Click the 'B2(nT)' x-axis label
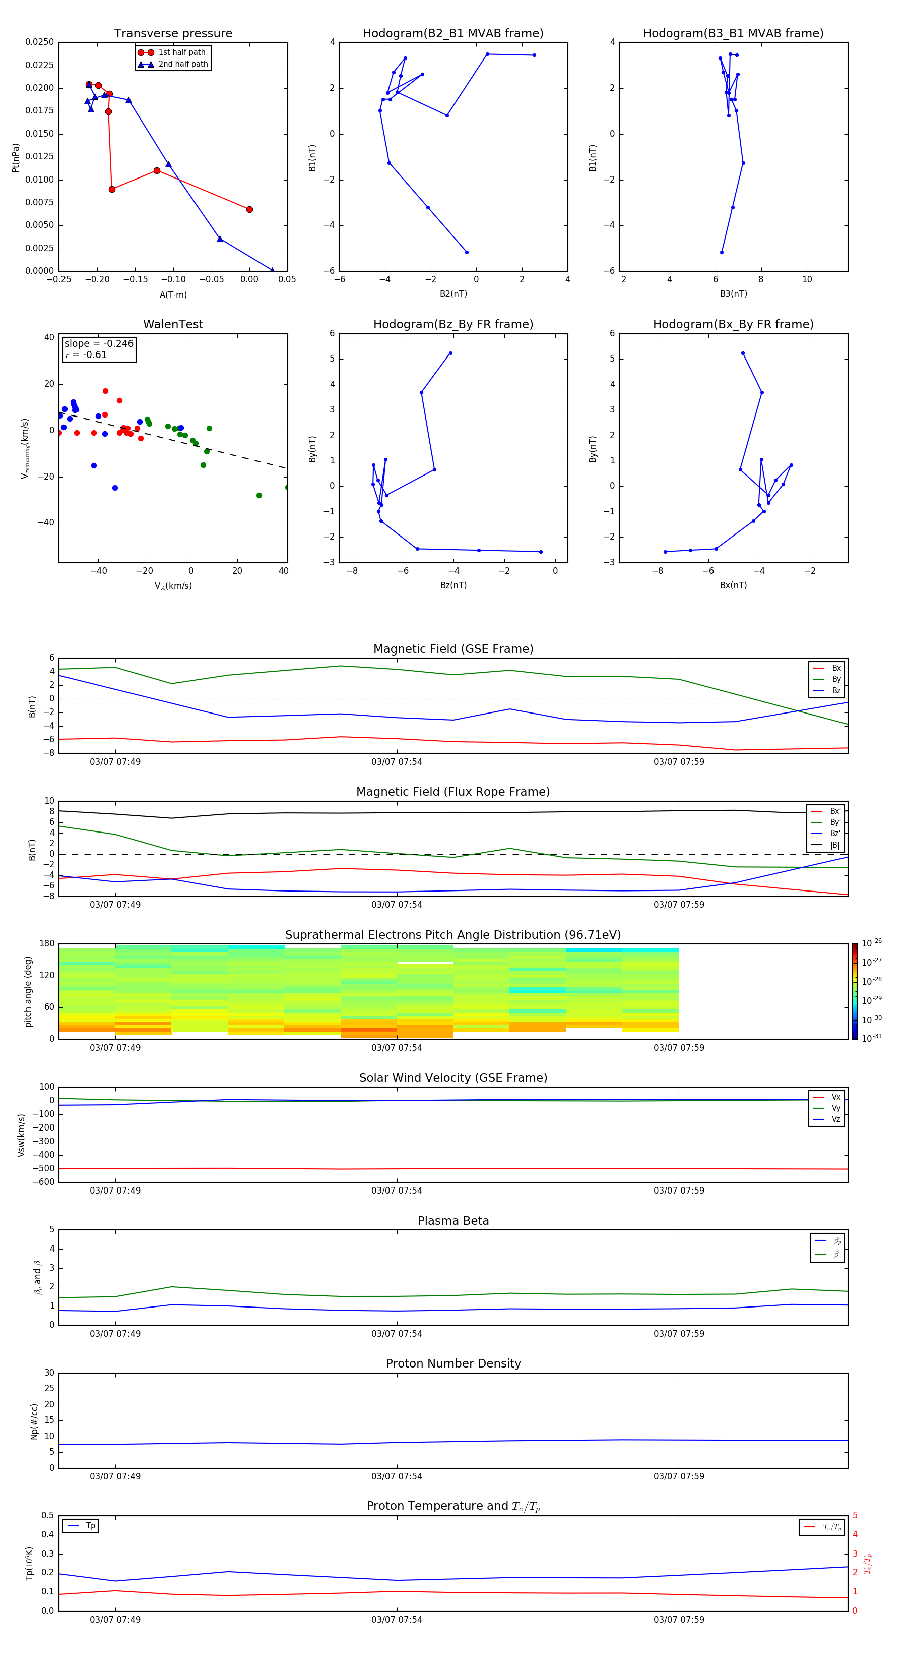Screen dimensions: 907x1664 tap(453, 294)
